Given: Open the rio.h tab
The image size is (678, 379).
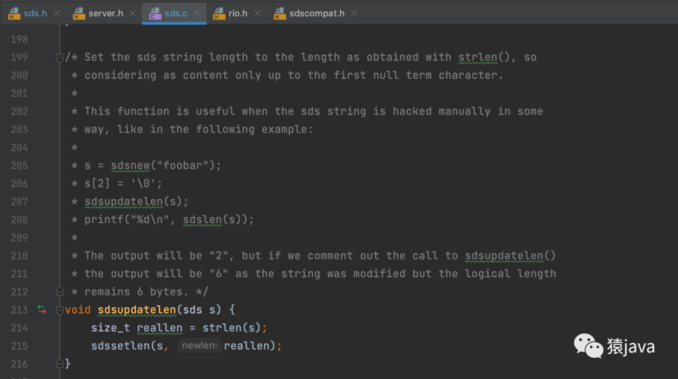Looking at the screenshot, I should point(238,13).
